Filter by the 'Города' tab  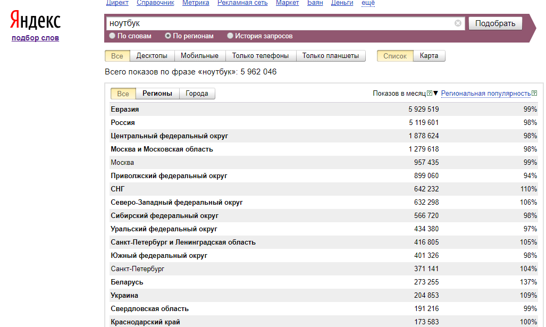tap(197, 94)
